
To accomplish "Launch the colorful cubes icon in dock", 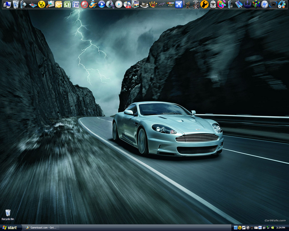I will 221,4.
